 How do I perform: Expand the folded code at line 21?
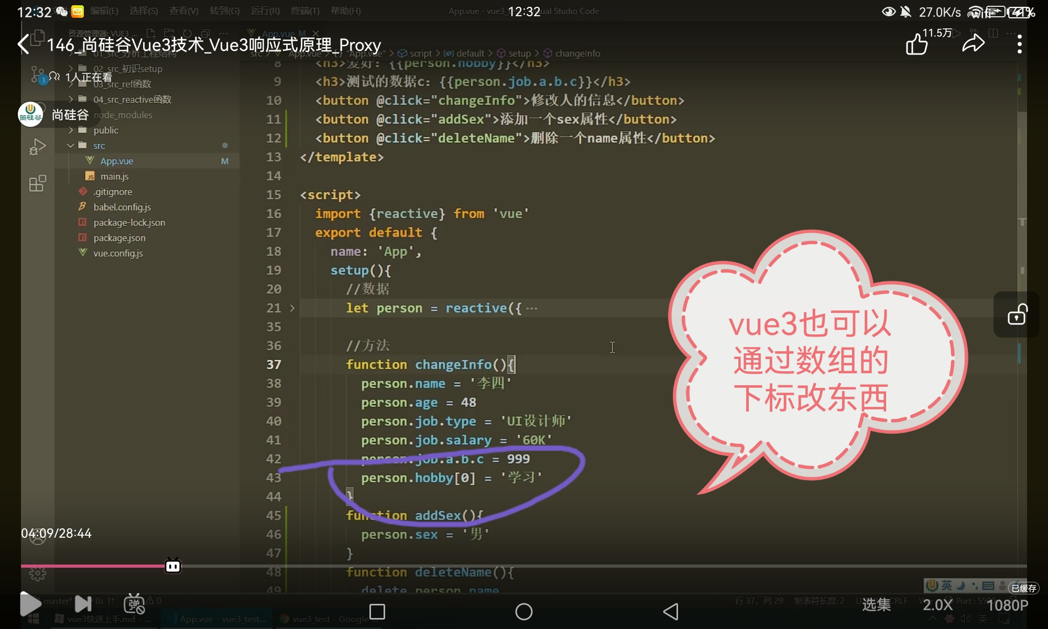[292, 308]
